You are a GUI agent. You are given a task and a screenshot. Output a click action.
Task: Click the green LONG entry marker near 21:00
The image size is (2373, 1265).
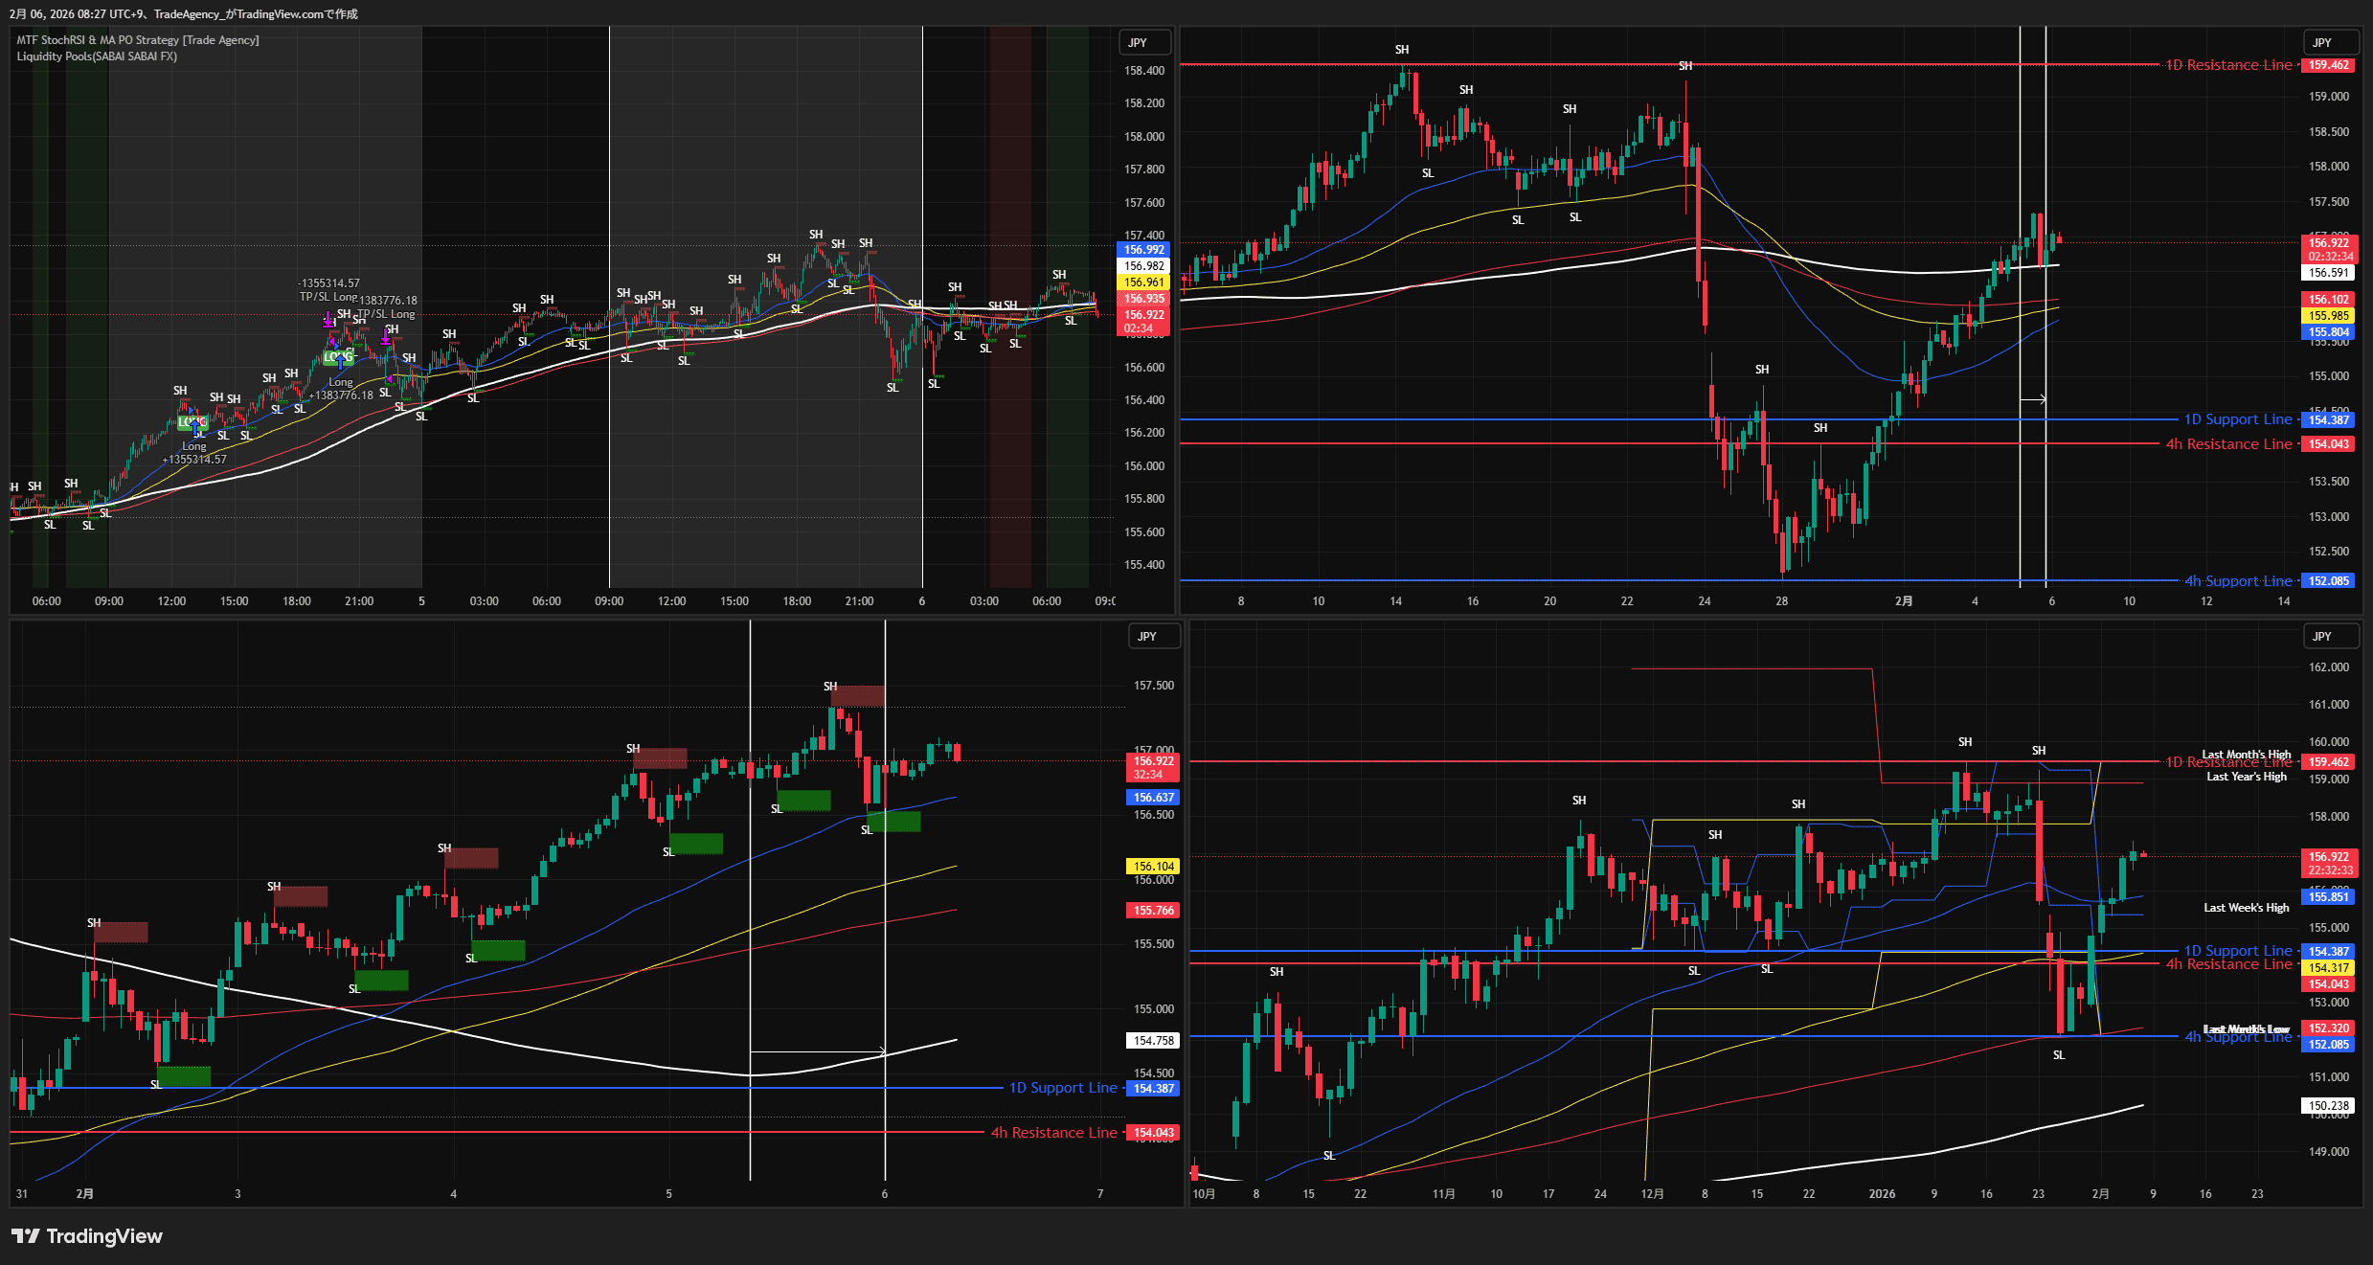point(338,357)
